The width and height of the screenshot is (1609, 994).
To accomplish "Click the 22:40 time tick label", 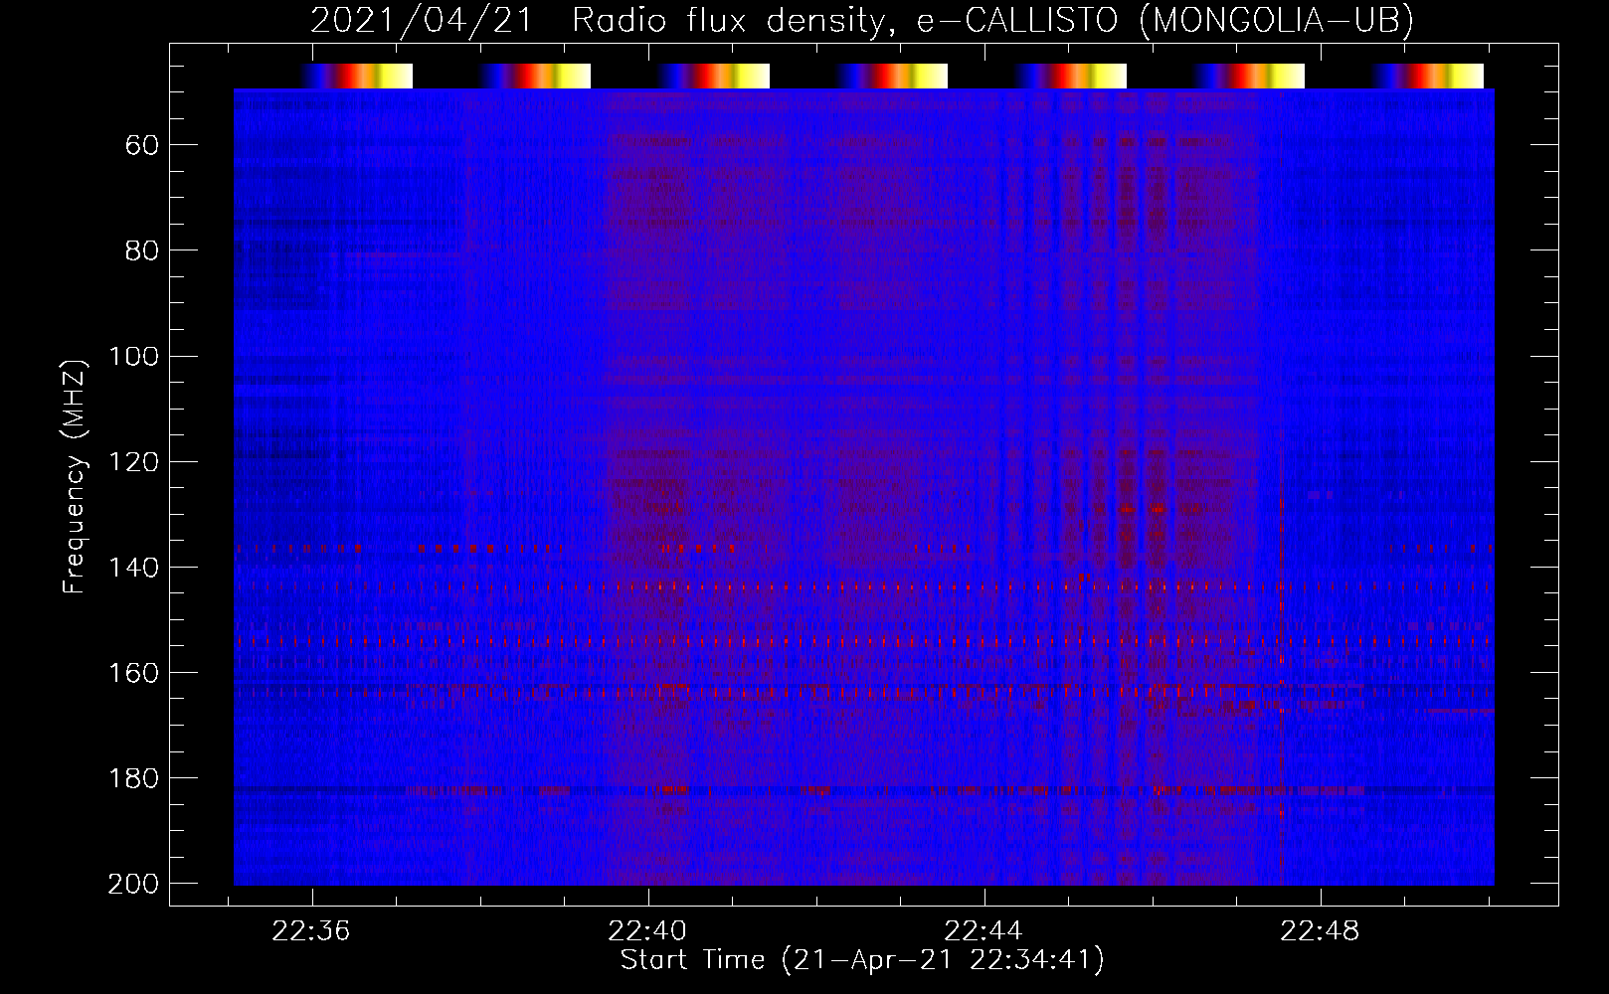I will point(647,931).
